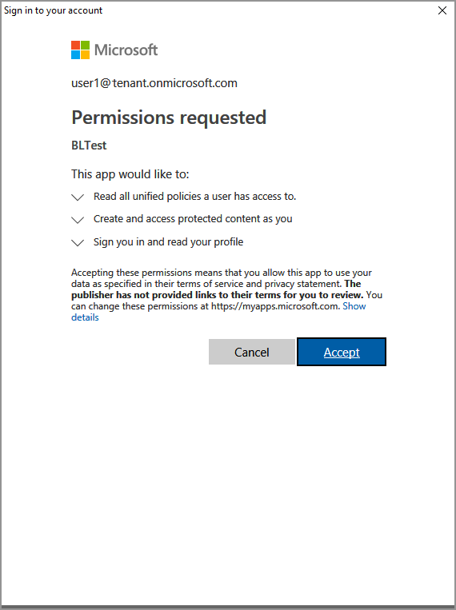This screenshot has height=610, width=456.
Task: Click 'Sign you in and read your profile'
Action: [x=168, y=242]
